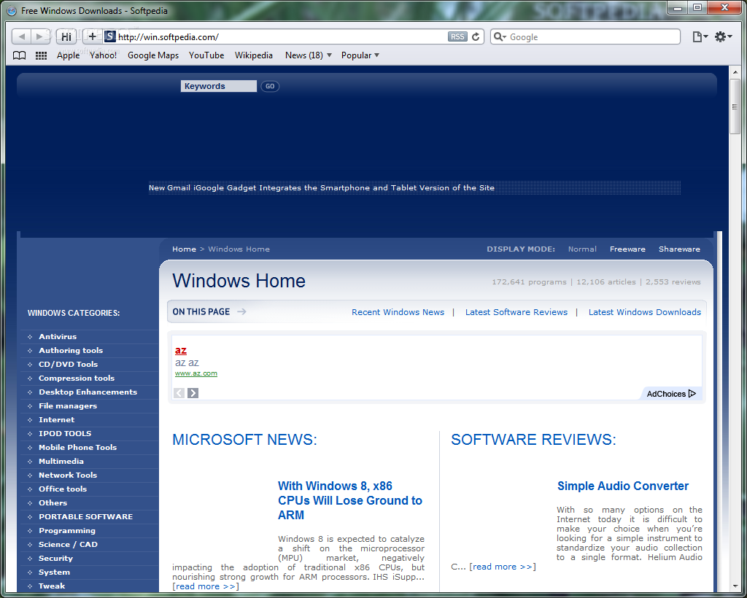This screenshot has height=598, width=747.
Task: Click the vertical scrollbar thumb
Action: 735,106
